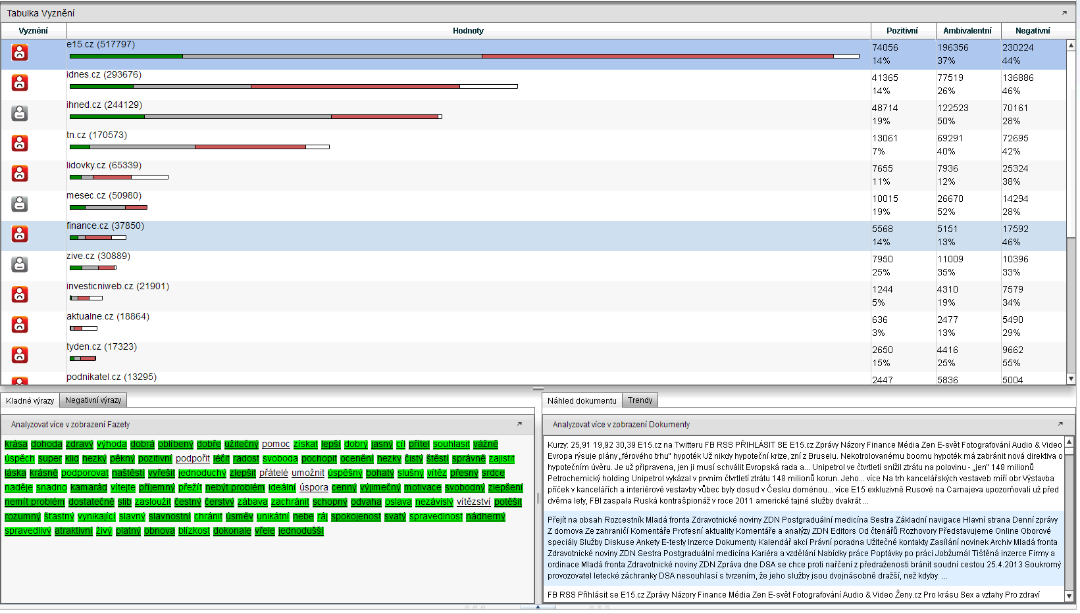Click the ihned.cz sentiment distribution bar
The height and width of the screenshot is (614, 1080).
click(256, 117)
